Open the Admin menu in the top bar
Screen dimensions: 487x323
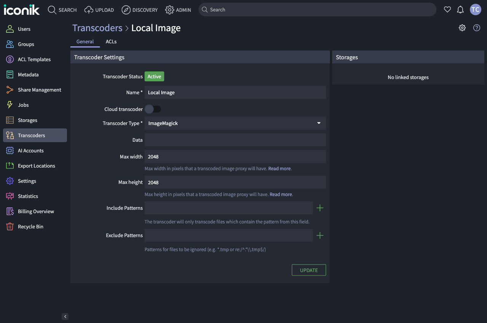pyautogui.click(x=178, y=10)
